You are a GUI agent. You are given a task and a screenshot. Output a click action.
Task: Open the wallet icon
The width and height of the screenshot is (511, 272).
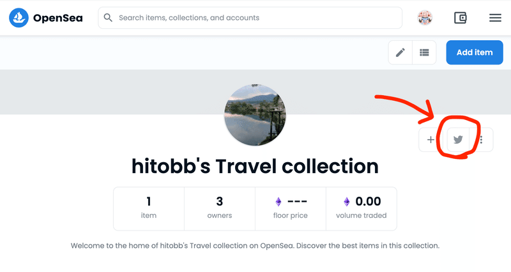pyautogui.click(x=460, y=18)
